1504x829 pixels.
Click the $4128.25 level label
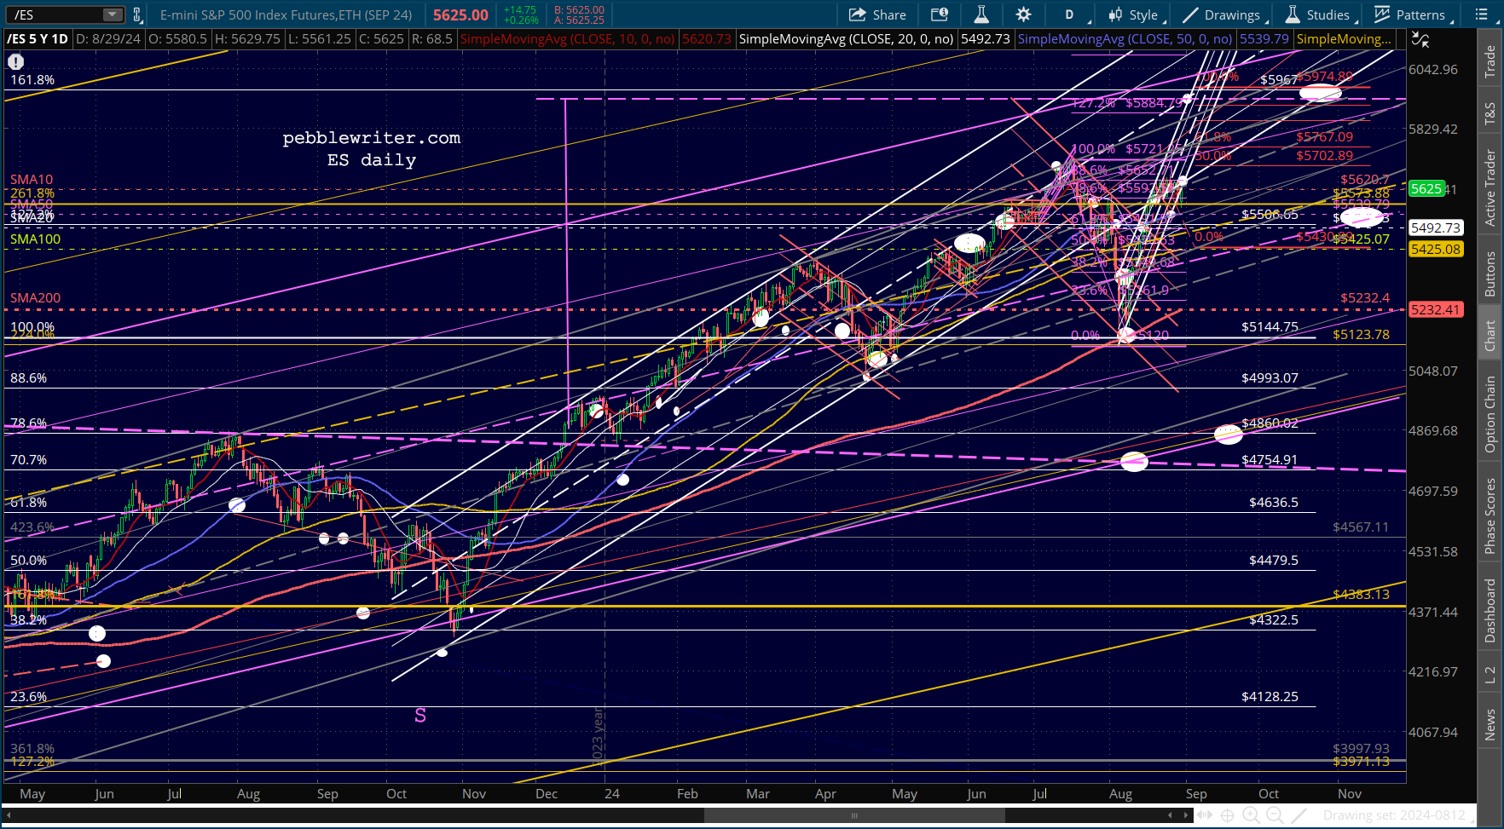coord(1270,697)
